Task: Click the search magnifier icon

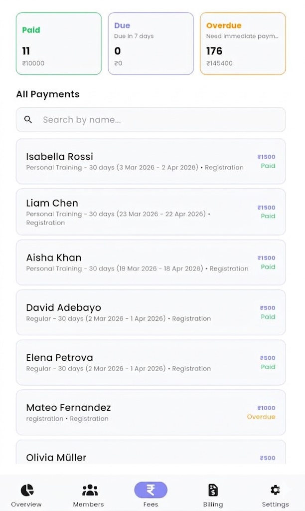Action: (28, 120)
